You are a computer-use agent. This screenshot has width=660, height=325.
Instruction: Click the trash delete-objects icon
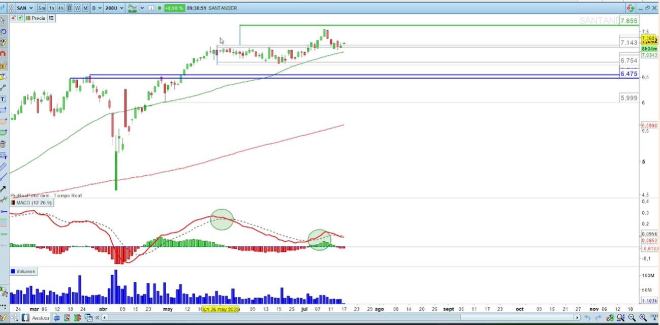(3, 144)
